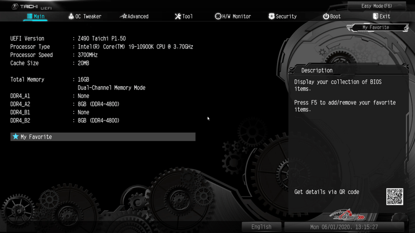The image size is (415, 233).
Task: Select the highlighted My Favorite list entry
Action: (x=103, y=137)
